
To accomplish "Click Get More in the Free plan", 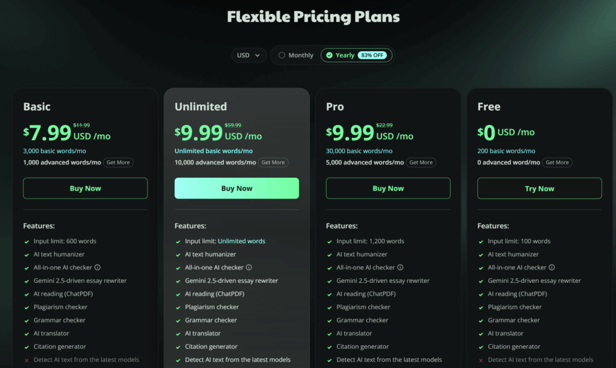I will [558, 163].
